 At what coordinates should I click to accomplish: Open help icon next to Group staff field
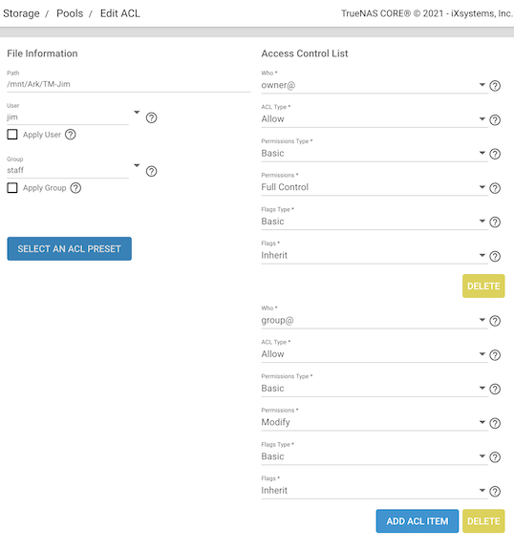click(151, 171)
